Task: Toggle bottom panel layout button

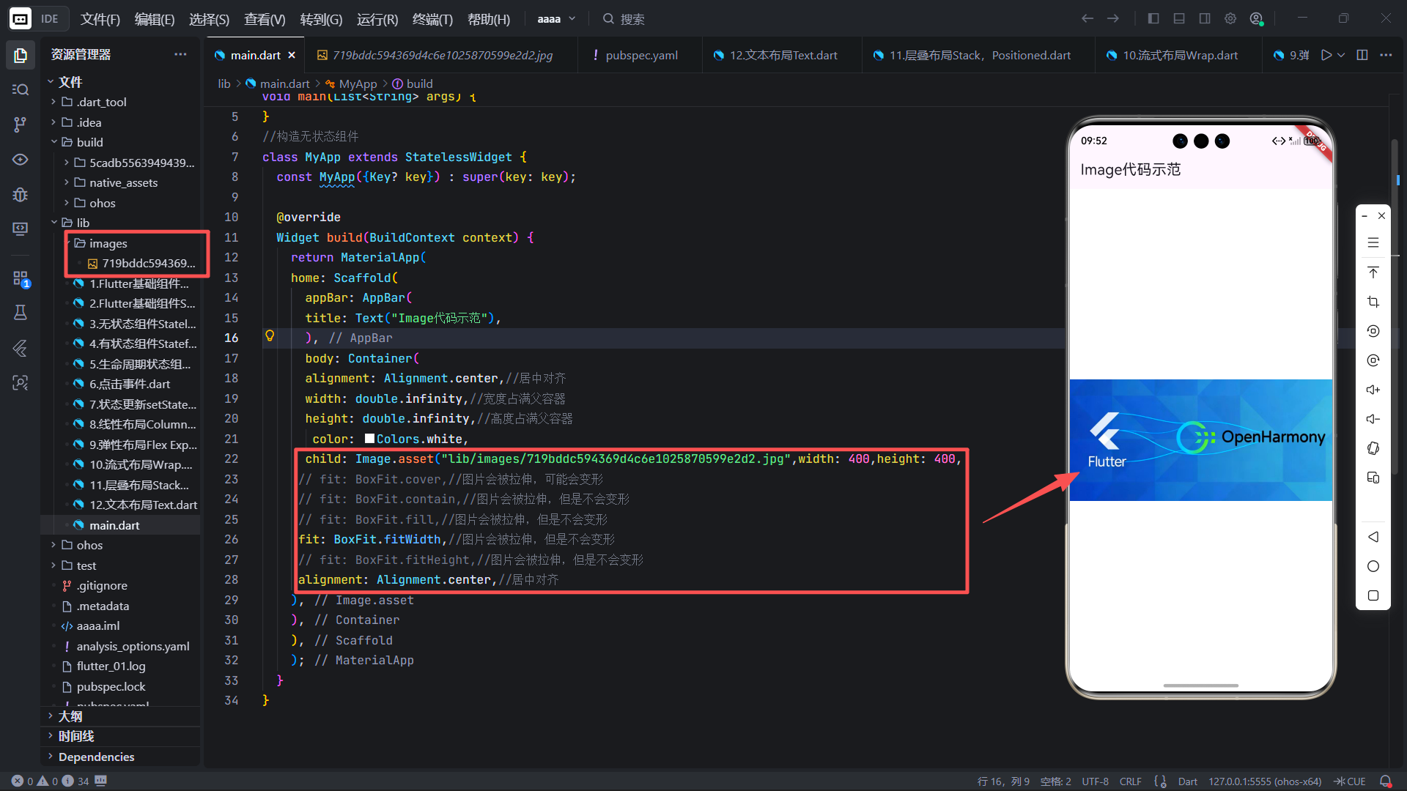Action: tap(1178, 18)
